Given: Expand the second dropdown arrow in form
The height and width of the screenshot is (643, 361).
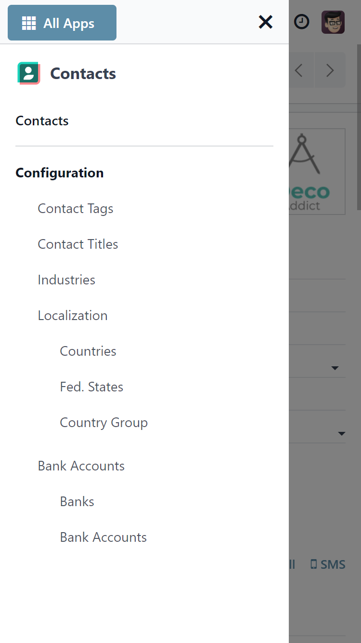Looking at the screenshot, I should [341, 434].
